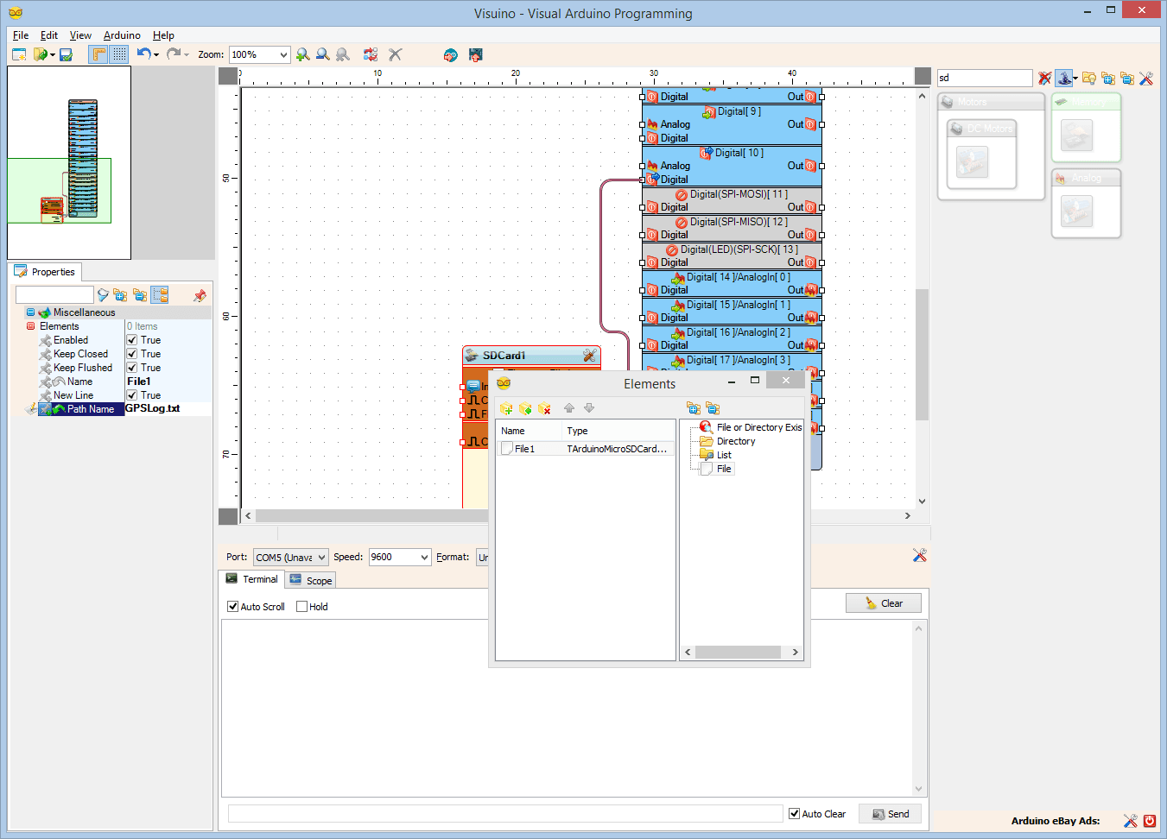
Task: Select the Zoom In magnifier icon
Action: 302,54
